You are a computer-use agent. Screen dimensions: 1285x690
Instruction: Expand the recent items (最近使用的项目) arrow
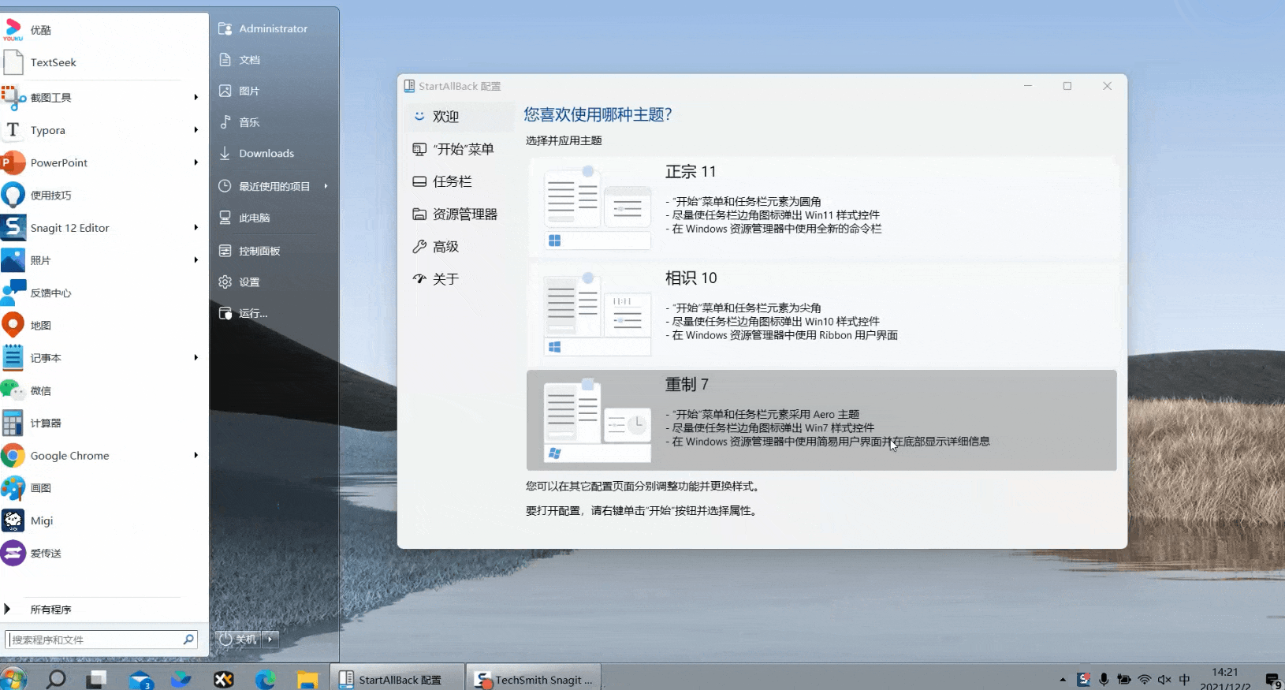point(326,186)
